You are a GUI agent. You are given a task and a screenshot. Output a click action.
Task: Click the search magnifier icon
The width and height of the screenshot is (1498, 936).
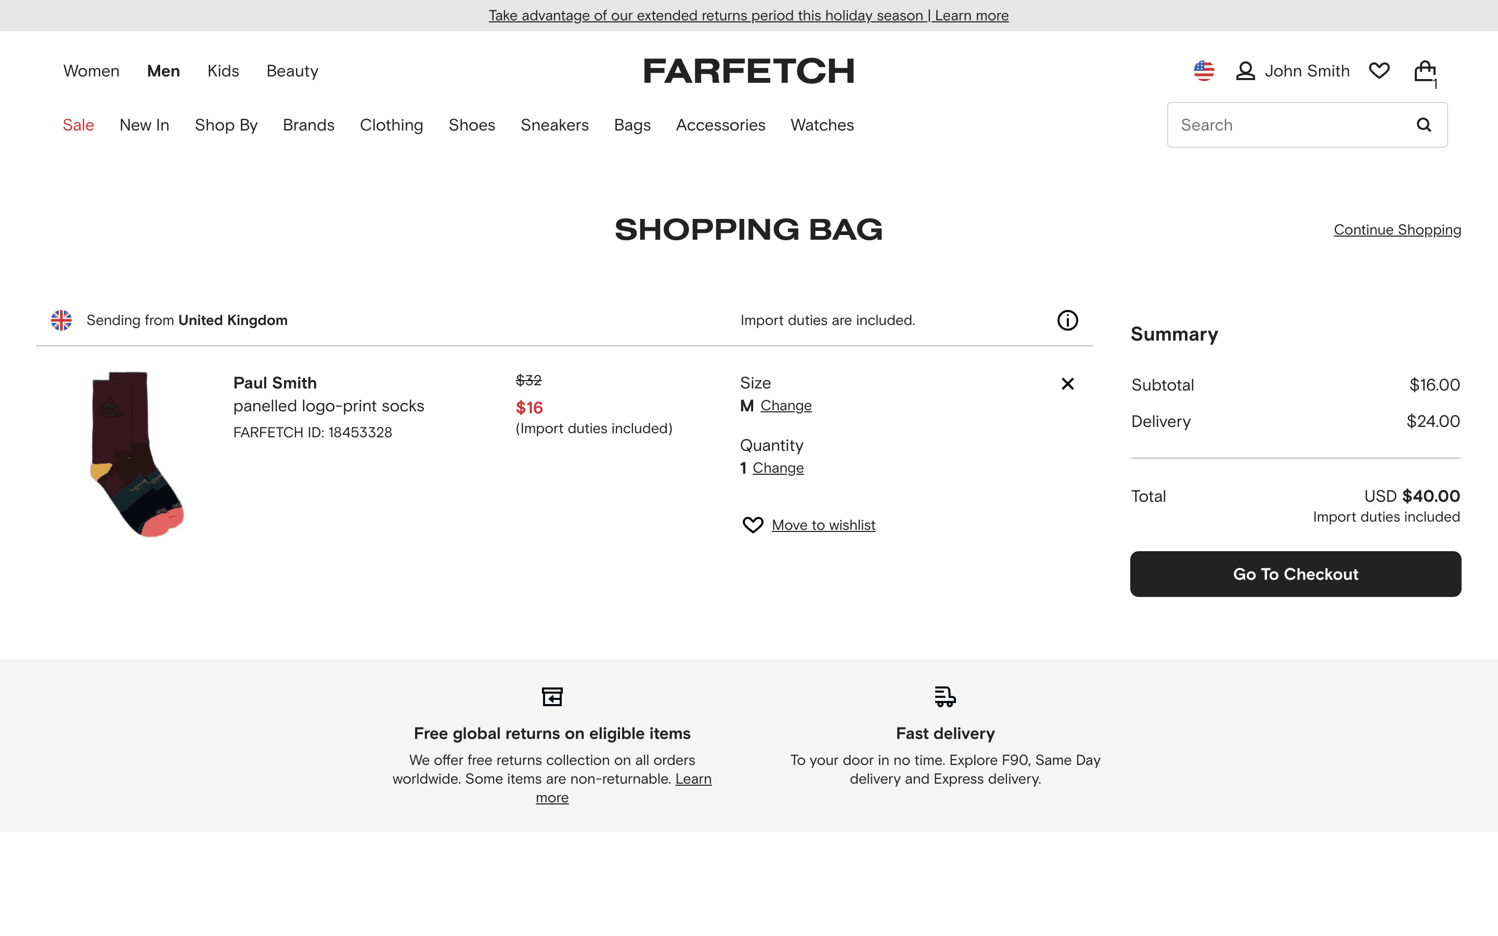click(x=1424, y=125)
